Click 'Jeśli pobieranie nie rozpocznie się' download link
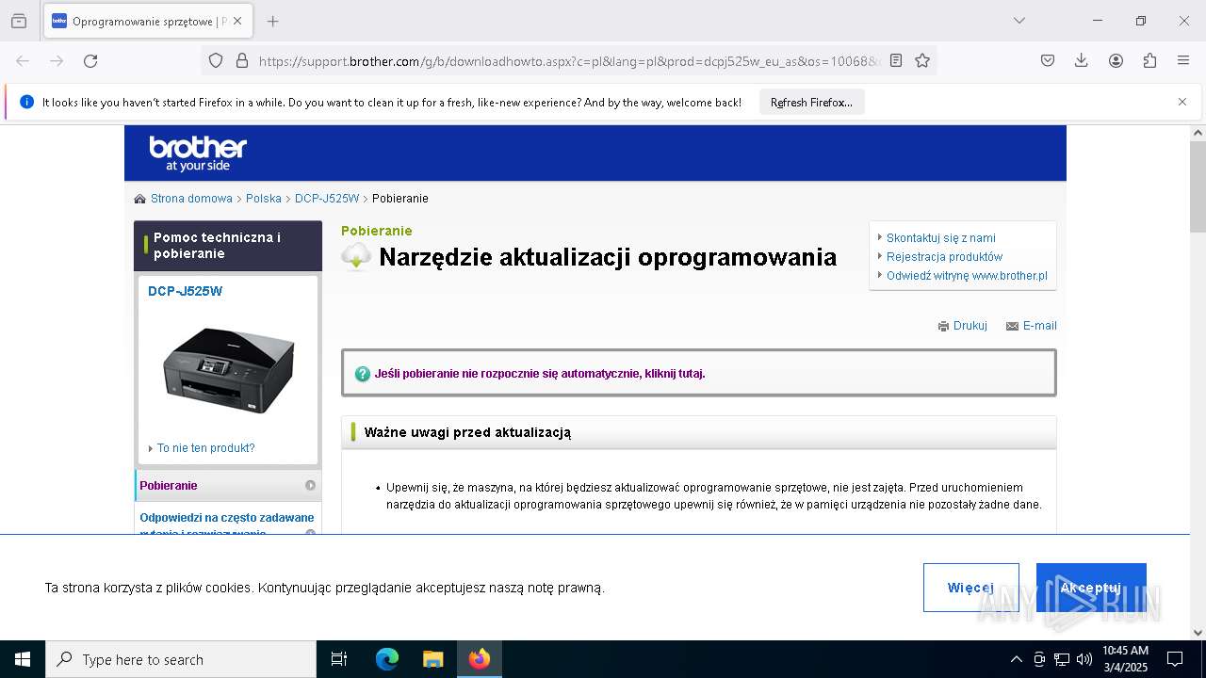The height and width of the screenshot is (678, 1206). coord(540,374)
